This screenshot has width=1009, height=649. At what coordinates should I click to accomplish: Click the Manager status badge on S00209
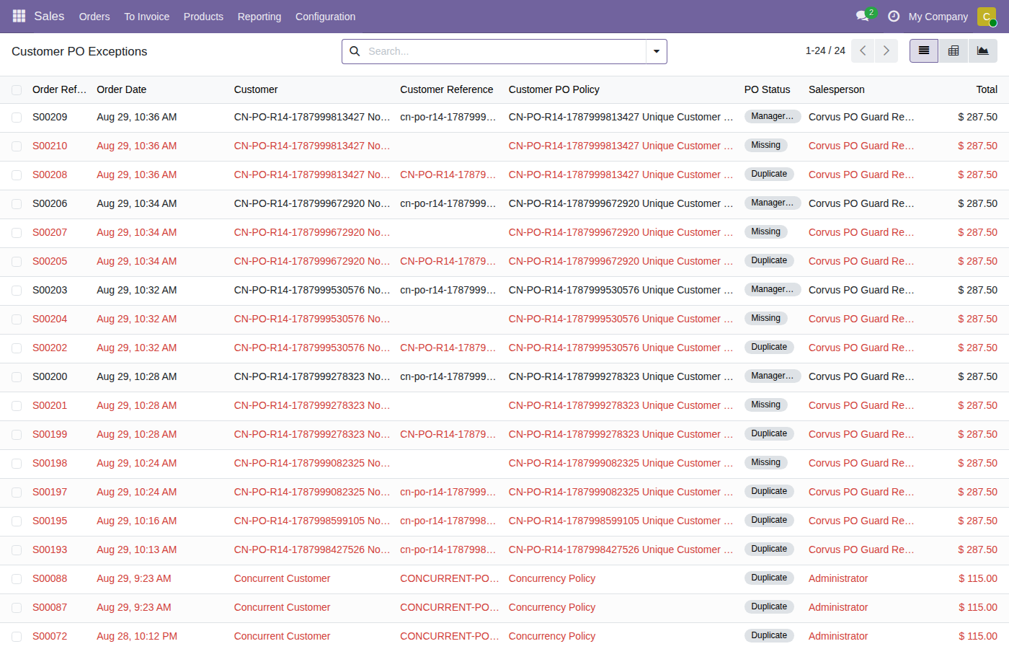pyautogui.click(x=772, y=116)
